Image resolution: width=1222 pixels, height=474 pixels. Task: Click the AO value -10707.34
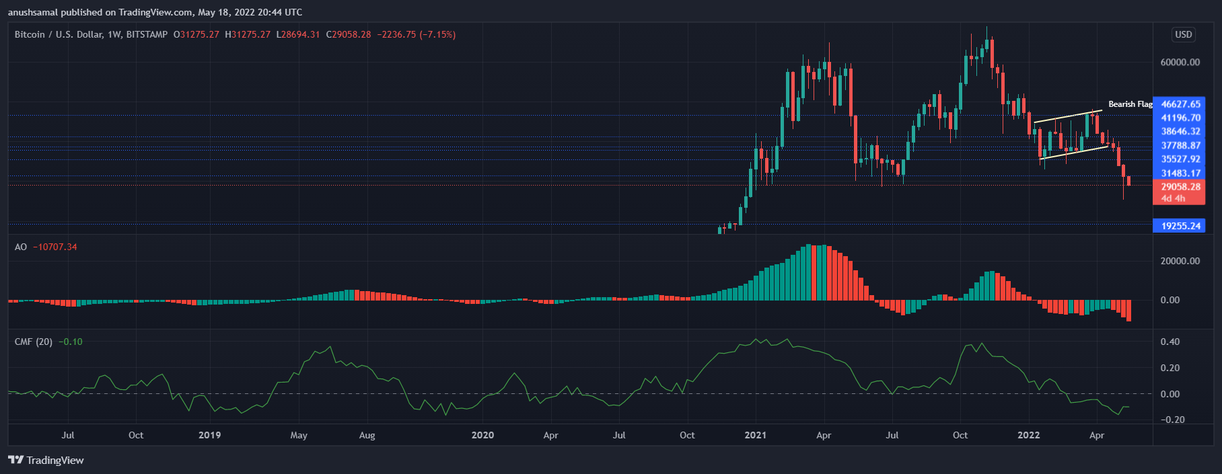pos(55,247)
